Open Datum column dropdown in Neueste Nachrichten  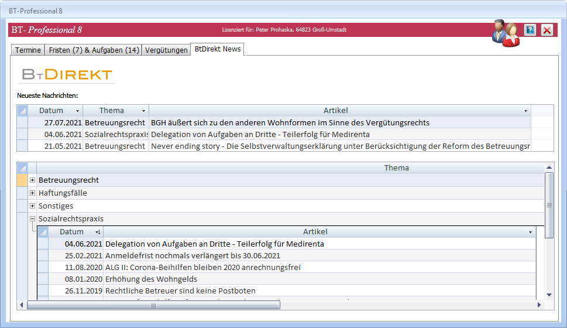(77, 111)
